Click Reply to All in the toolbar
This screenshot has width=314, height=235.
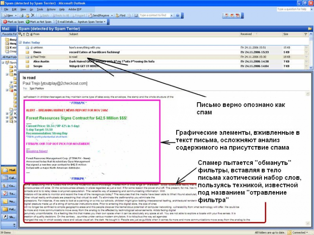[60, 15]
